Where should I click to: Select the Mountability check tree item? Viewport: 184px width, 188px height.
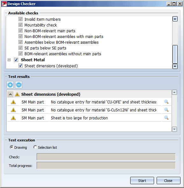(40, 25)
